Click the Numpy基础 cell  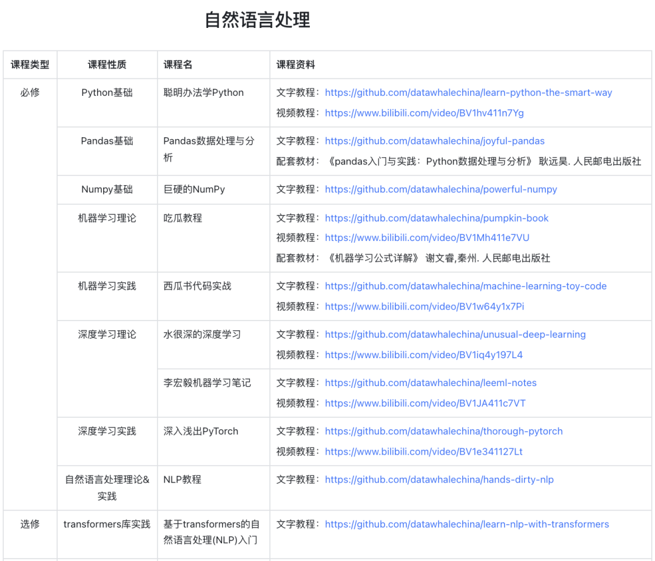pos(107,189)
